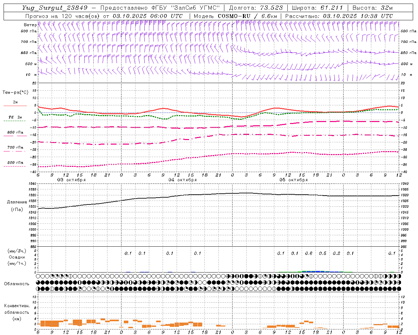This screenshot has width=418, height=335.
Task: Click the "Долгота: 73.523" header value
Action: click(256, 8)
